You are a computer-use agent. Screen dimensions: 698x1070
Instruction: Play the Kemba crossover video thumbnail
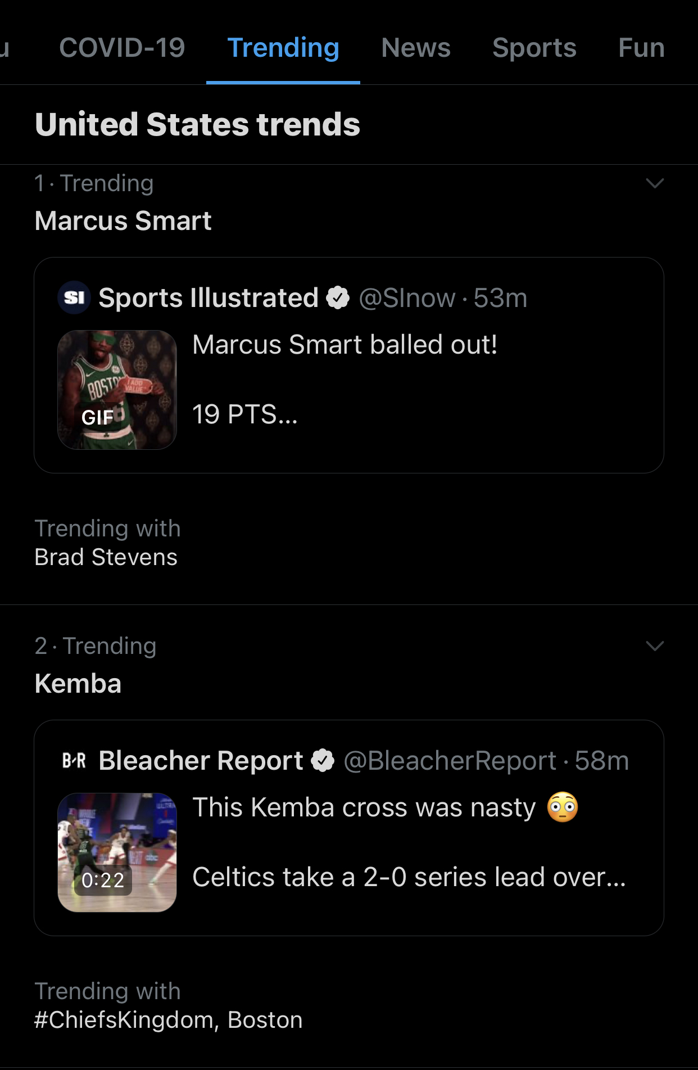117,852
